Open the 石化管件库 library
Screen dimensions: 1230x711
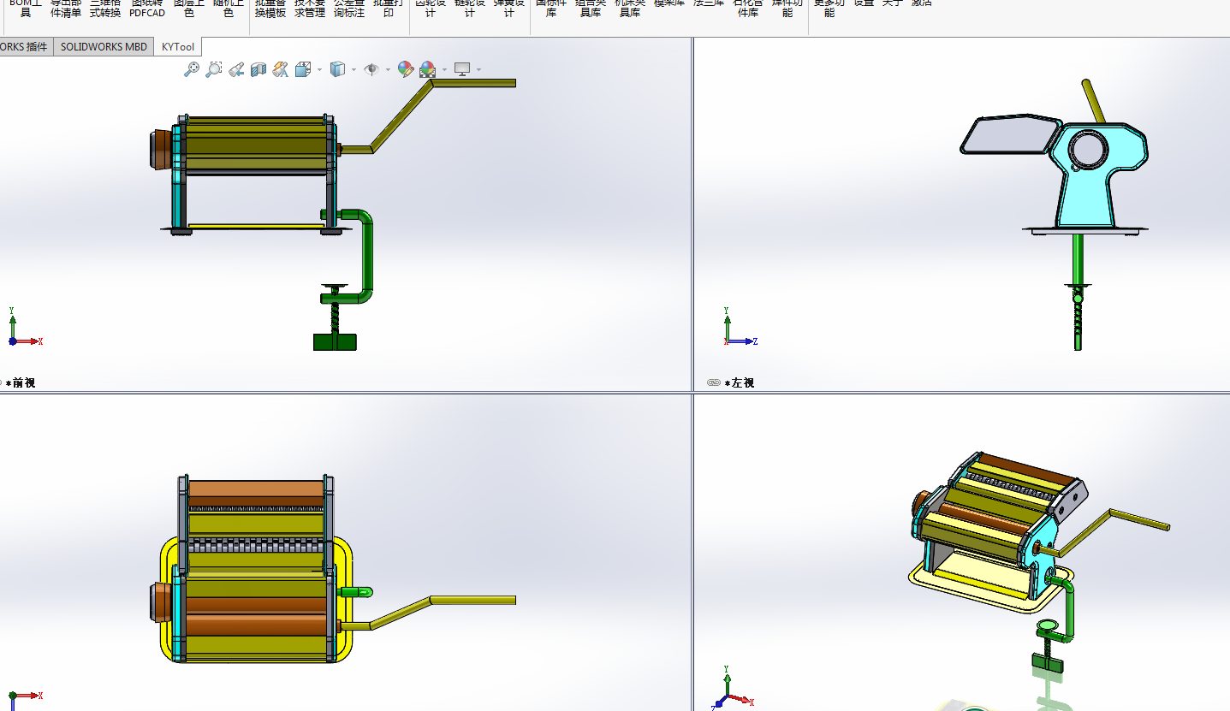(748, 8)
